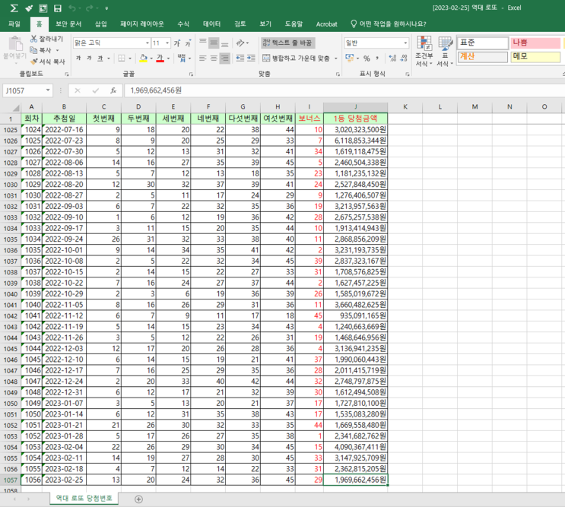Open the borders dropdown arrow
This screenshot has width=565, height=507.
[130, 59]
